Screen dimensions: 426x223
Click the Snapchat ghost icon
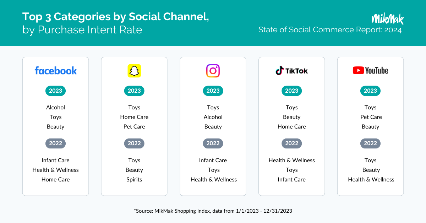(134, 71)
